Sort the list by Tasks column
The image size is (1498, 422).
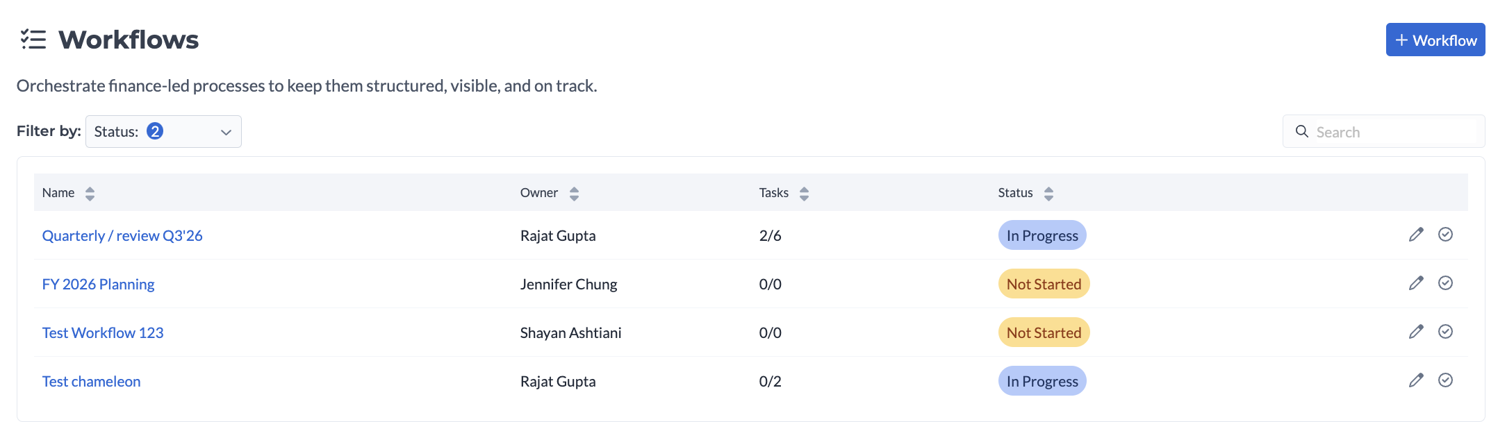(804, 194)
